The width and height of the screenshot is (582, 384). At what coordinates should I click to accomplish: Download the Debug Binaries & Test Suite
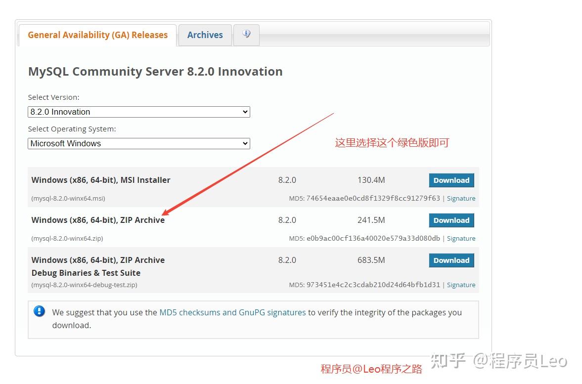pos(451,260)
